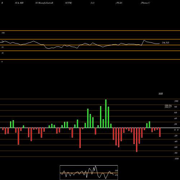Click the 'SI MunafaSutraR' header label
Image resolution: width=180 pixels, height=180 pixels.
44,3
